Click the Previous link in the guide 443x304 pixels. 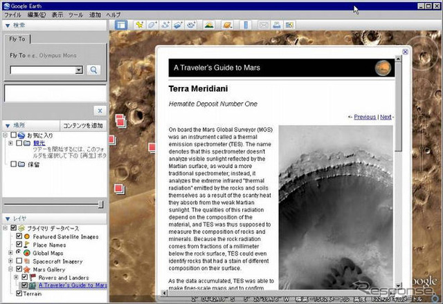pos(365,117)
